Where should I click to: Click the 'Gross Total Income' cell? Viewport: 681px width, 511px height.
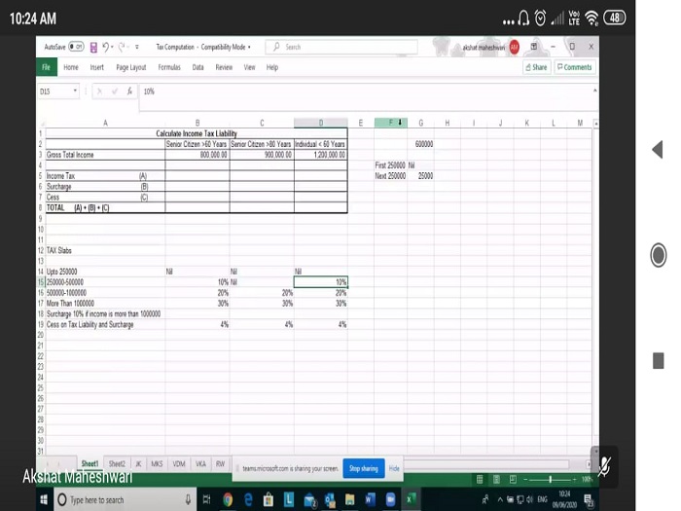105,155
